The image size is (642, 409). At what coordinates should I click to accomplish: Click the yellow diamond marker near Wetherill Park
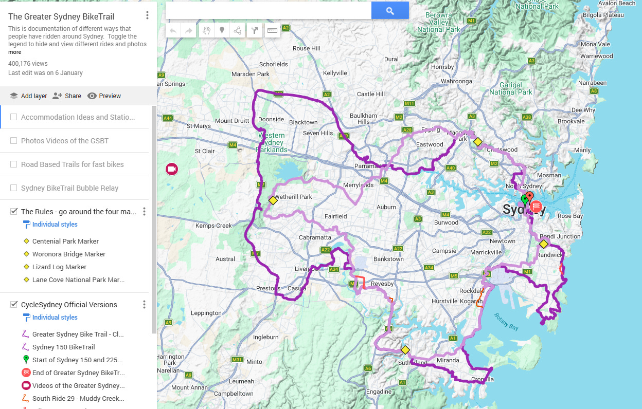(273, 201)
